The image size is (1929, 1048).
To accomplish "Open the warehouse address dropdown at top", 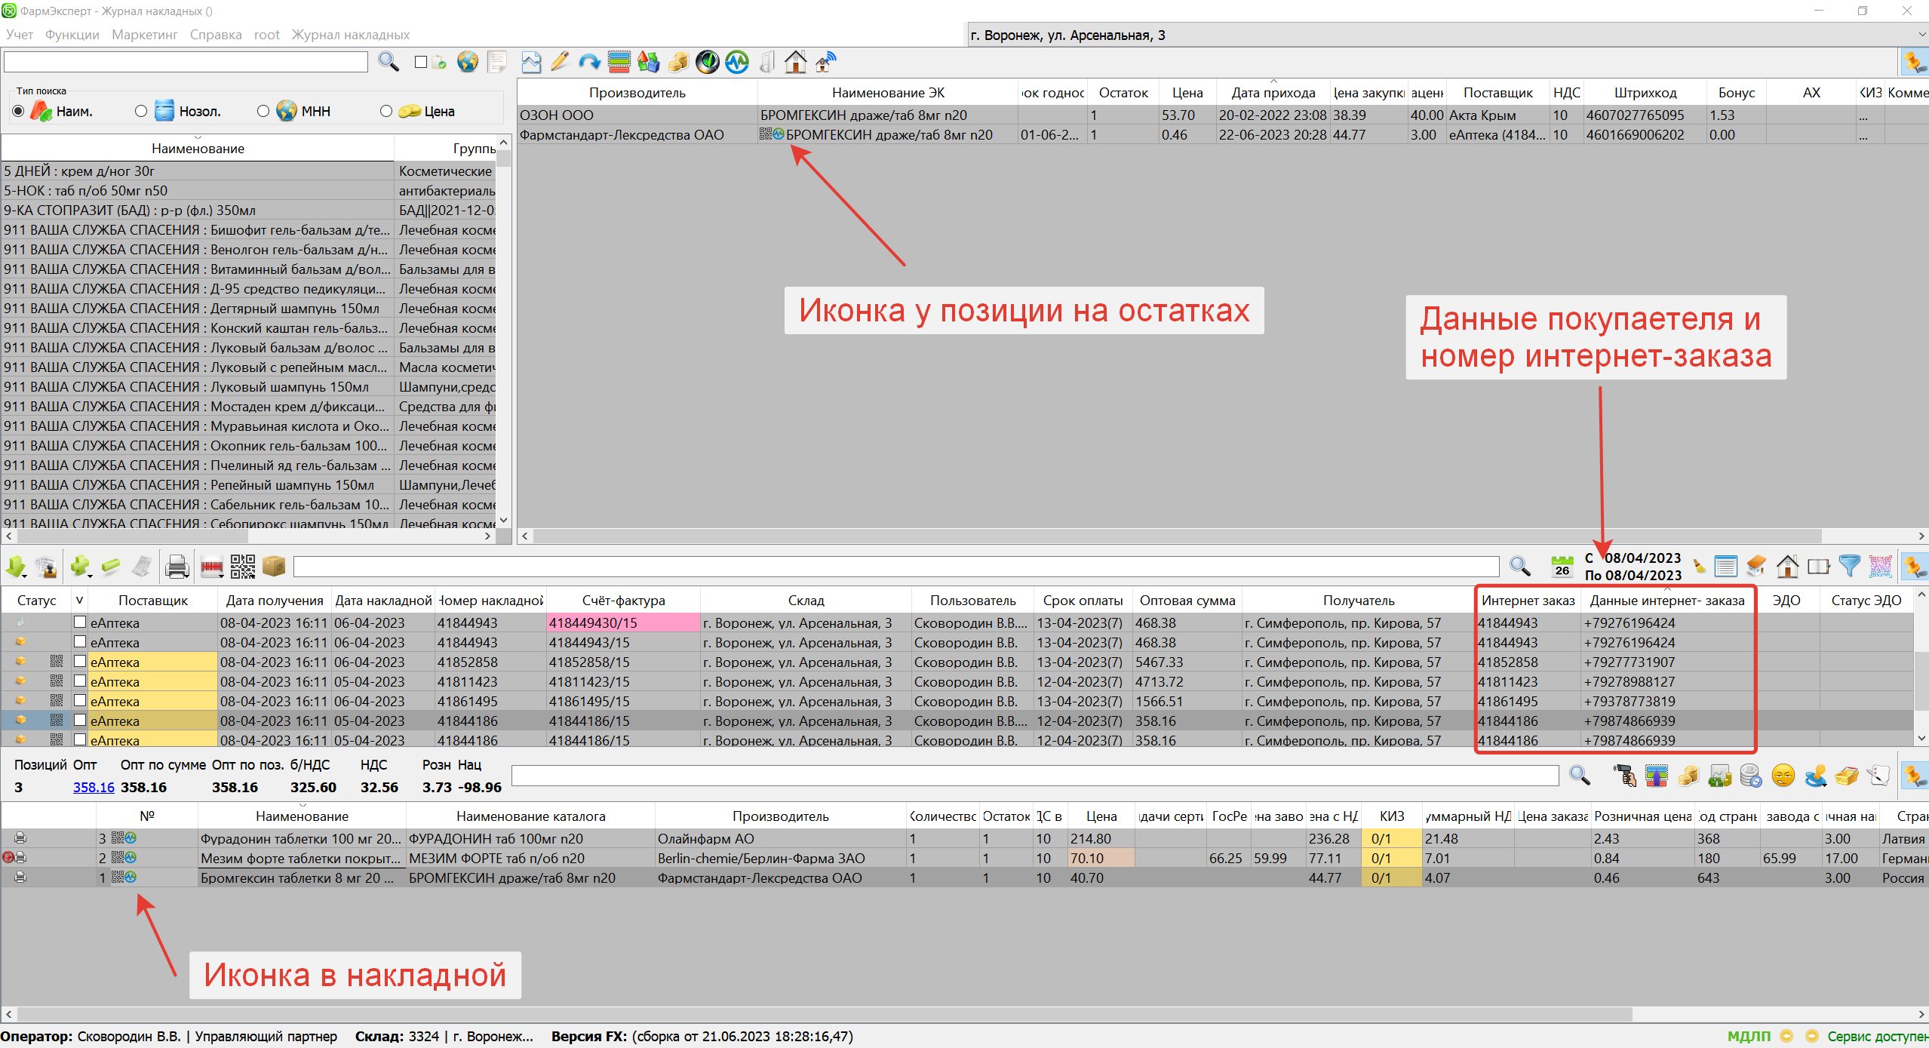I will click(x=1920, y=35).
